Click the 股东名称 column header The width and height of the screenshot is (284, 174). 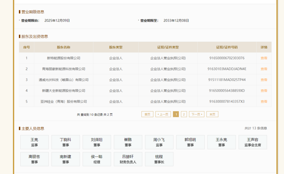tap(64, 47)
